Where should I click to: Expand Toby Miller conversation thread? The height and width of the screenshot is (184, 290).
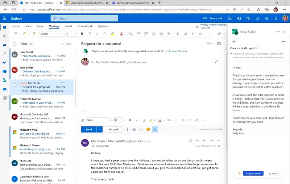click(21, 71)
